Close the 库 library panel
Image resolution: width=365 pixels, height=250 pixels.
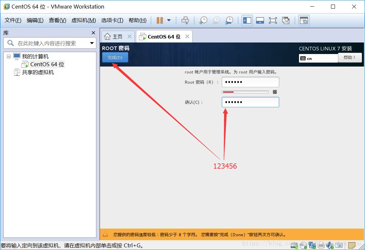(93, 33)
